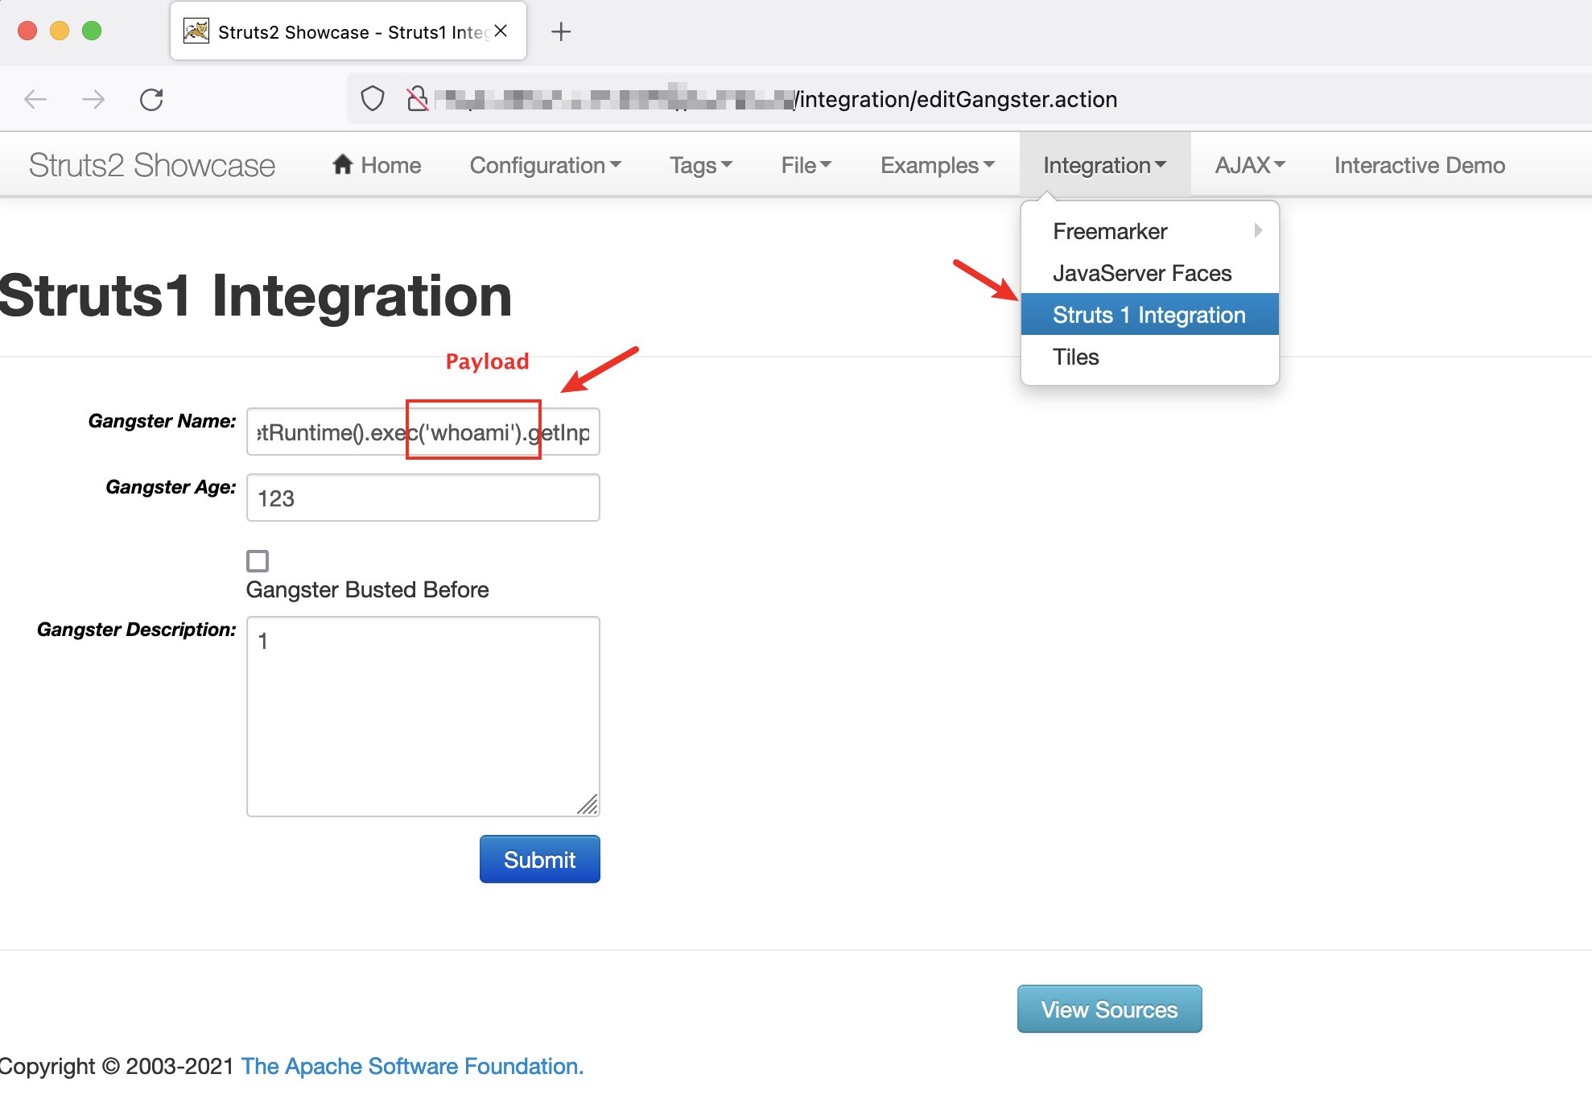Image resolution: width=1592 pixels, height=1103 pixels.
Task: Expand the Examples dropdown menu
Action: click(937, 165)
